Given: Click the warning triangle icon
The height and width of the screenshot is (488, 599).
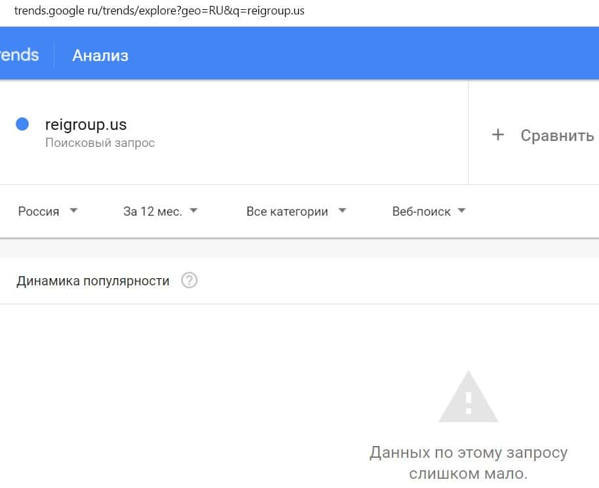Looking at the screenshot, I should pyautogui.click(x=468, y=397).
